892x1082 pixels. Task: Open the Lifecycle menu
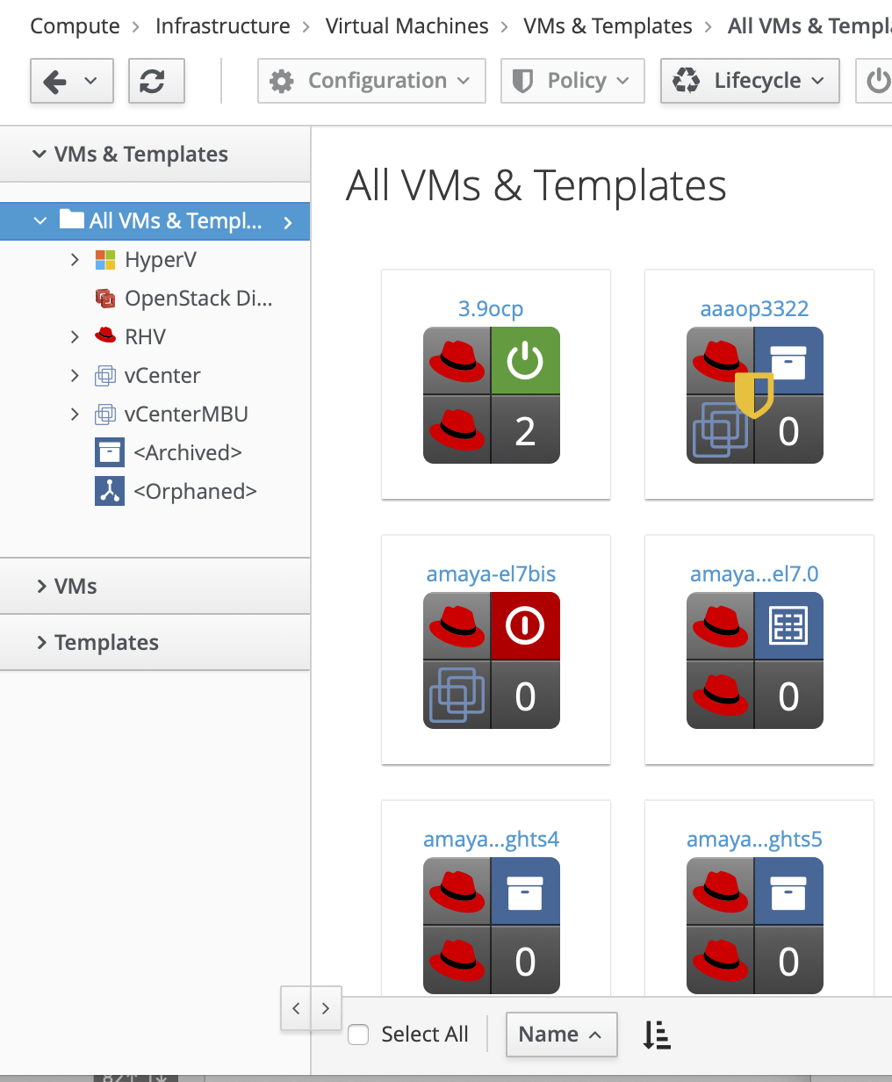tap(750, 82)
